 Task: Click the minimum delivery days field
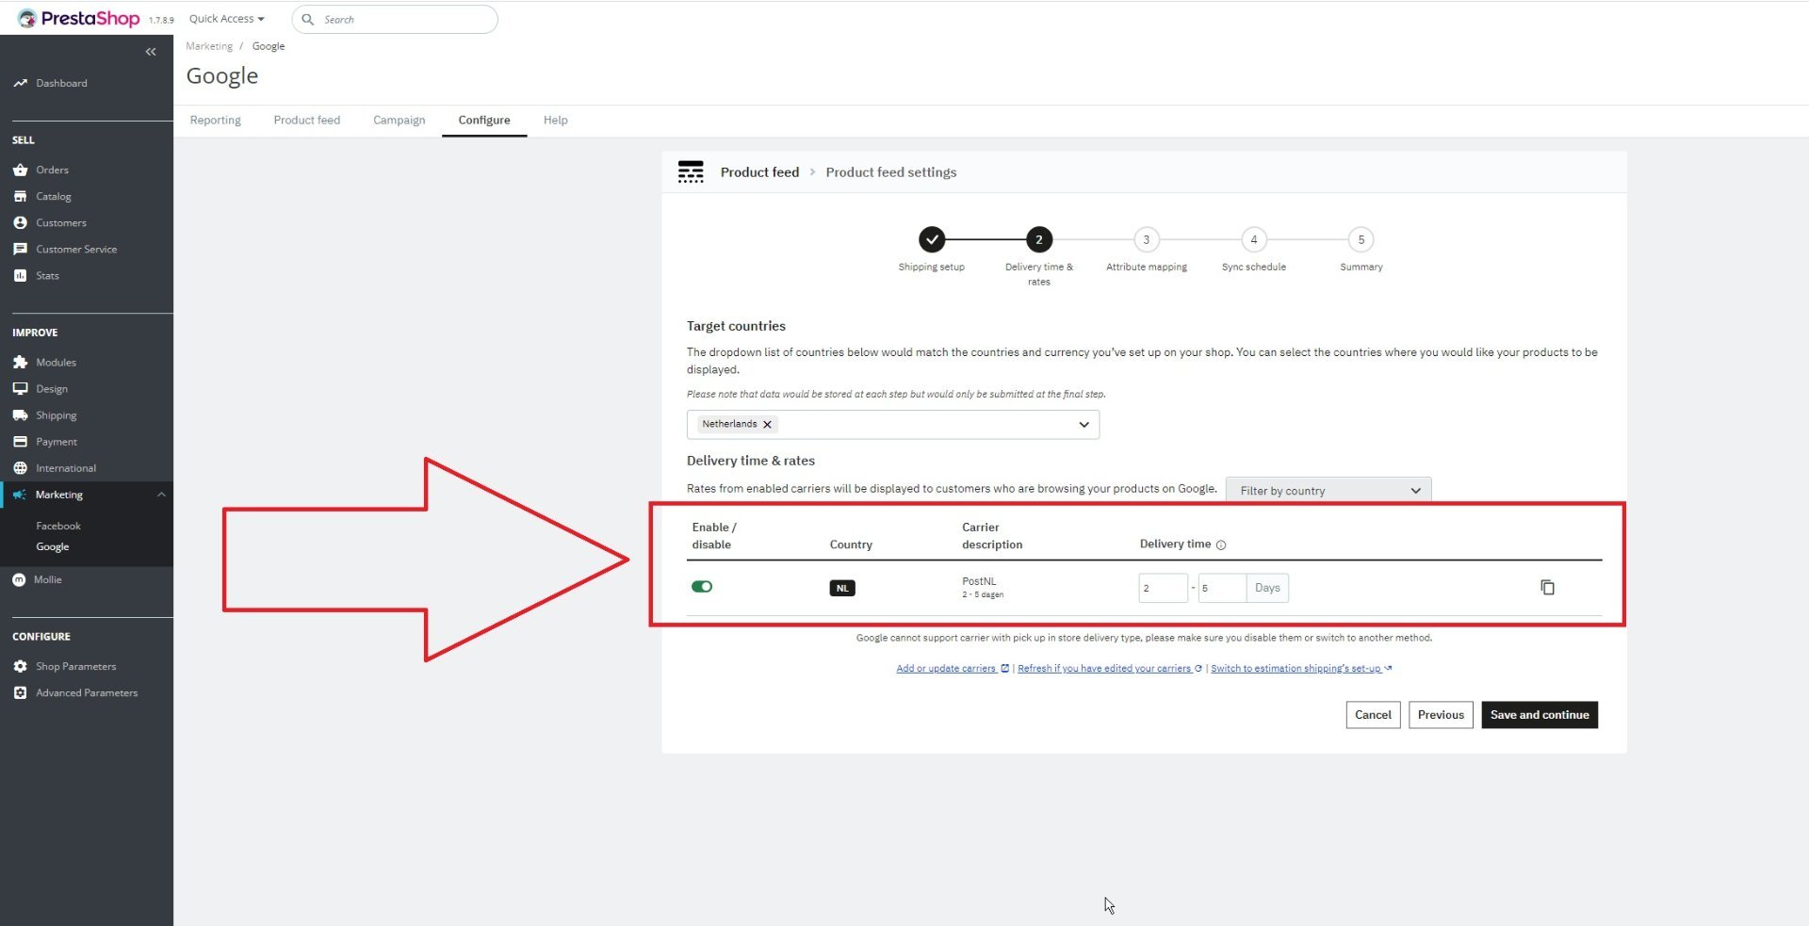point(1163,588)
